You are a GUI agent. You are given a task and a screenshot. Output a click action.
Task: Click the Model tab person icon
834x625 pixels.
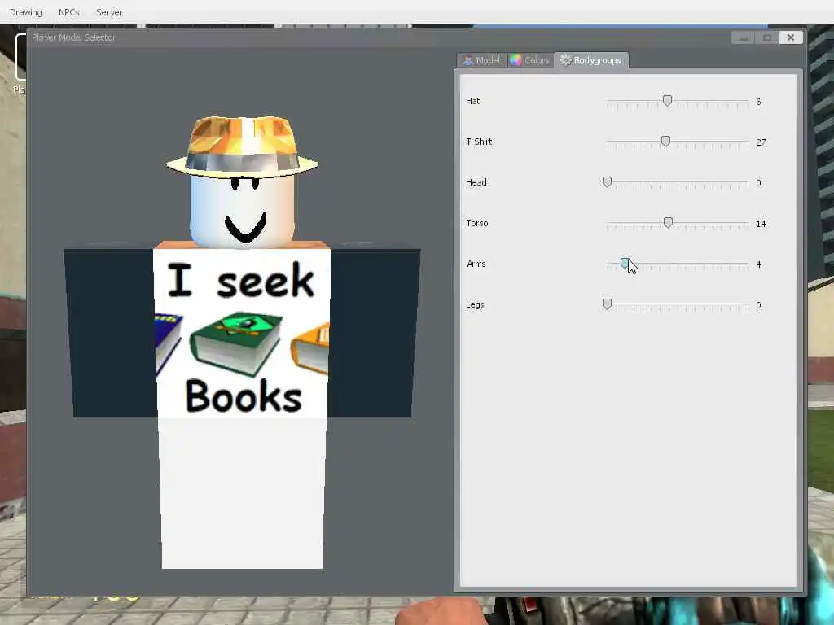(467, 60)
